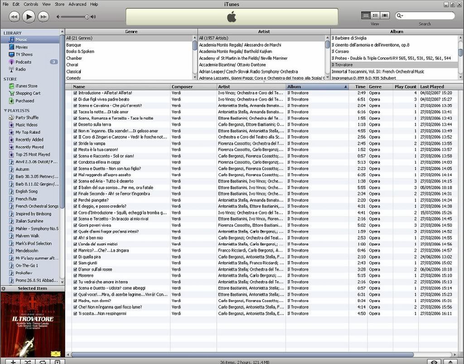Uncheck 'Stride la vampa' checkbox
The height and width of the screenshot is (364, 464).
[x=75, y=144]
